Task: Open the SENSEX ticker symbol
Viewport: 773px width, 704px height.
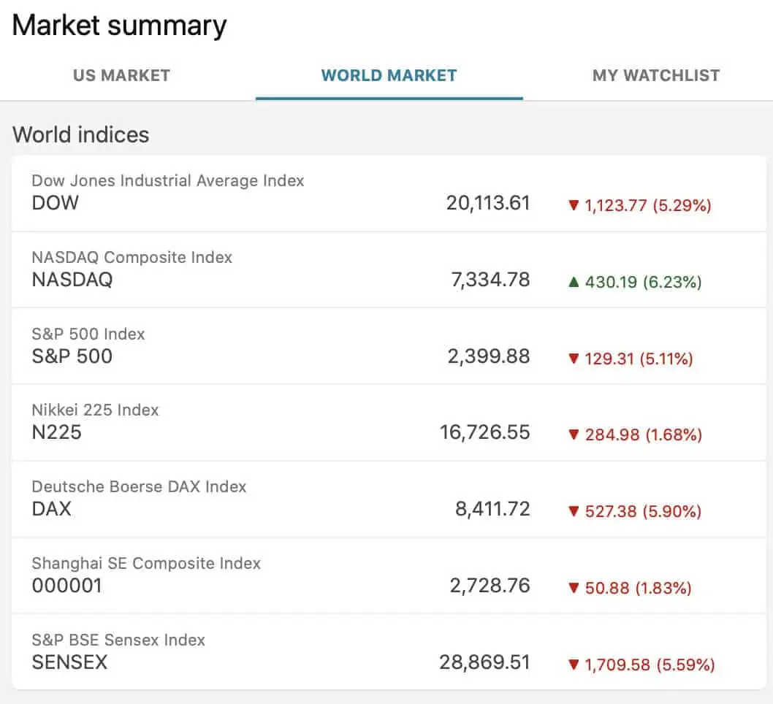Action: pyautogui.click(x=69, y=662)
